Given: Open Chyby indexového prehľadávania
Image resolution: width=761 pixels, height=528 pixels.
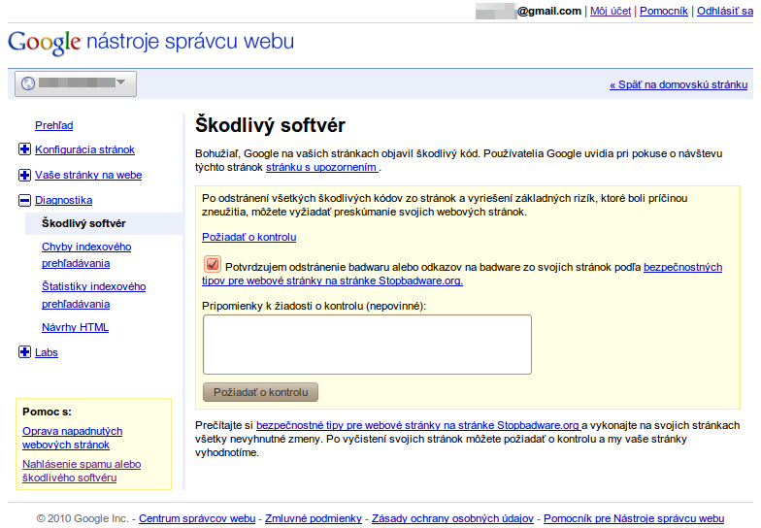Looking at the screenshot, I should click(x=86, y=254).
